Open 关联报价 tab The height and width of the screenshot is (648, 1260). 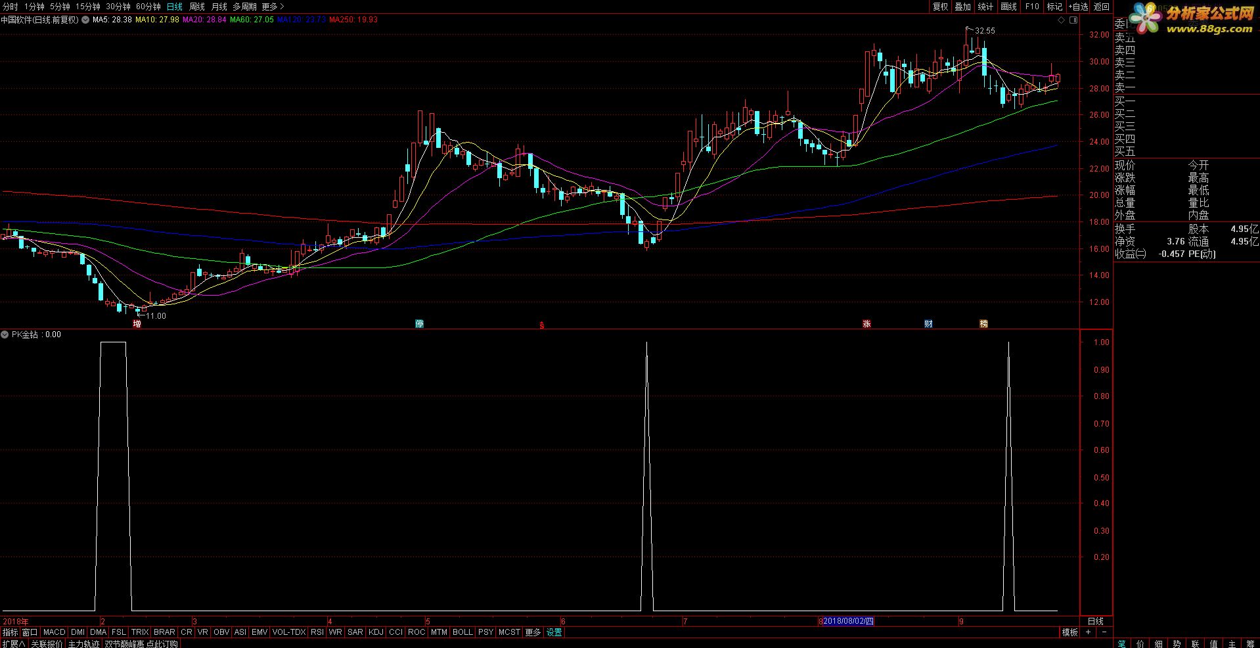47,643
